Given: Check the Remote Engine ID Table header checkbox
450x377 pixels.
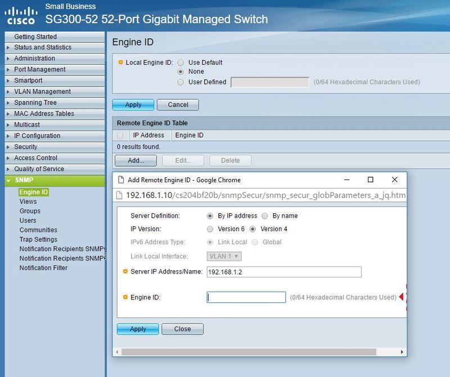Looking at the screenshot, I should [120, 135].
